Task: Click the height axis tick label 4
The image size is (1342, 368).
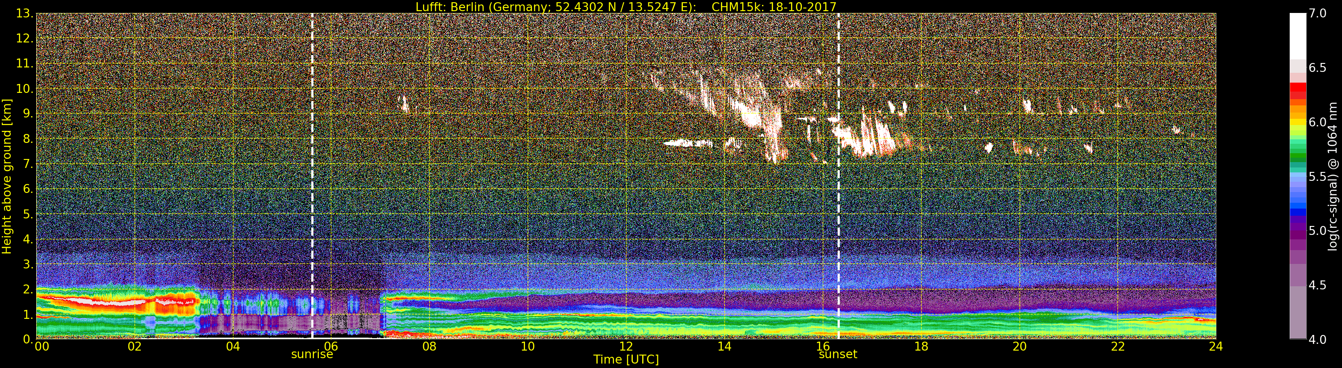Action: 28,239
